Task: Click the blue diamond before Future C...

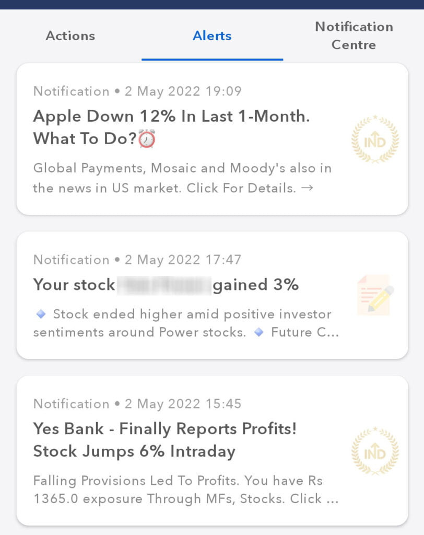Action: [x=259, y=332]
